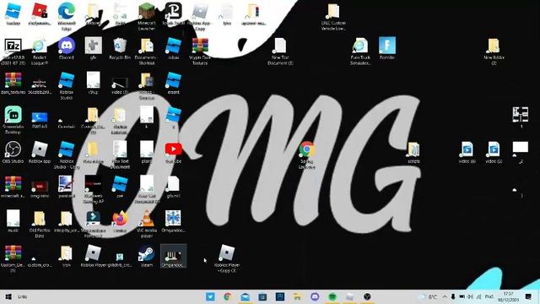This screenshot has height=304, width=540.
Task: Launch Minecraft Launcher from desktop
Action: [x=146, y=15]
